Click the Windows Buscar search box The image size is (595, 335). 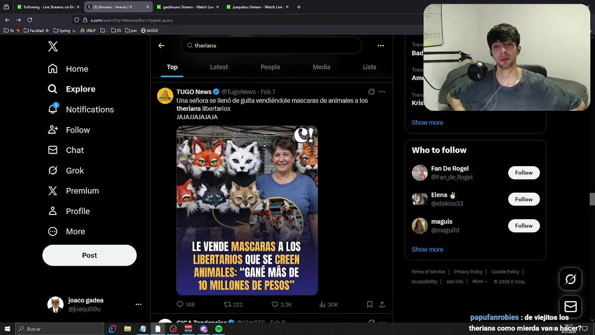(x=60, y=329)
